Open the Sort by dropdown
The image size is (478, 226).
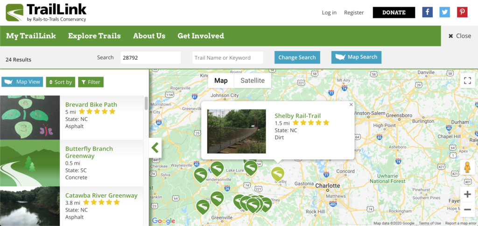61,82
